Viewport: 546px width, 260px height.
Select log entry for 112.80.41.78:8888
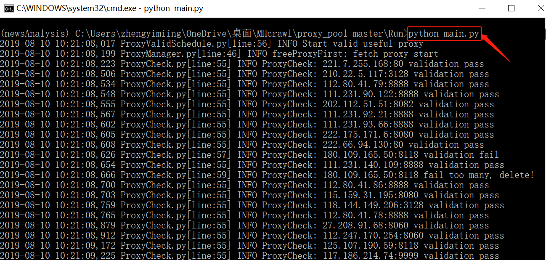tap(244, 215)
